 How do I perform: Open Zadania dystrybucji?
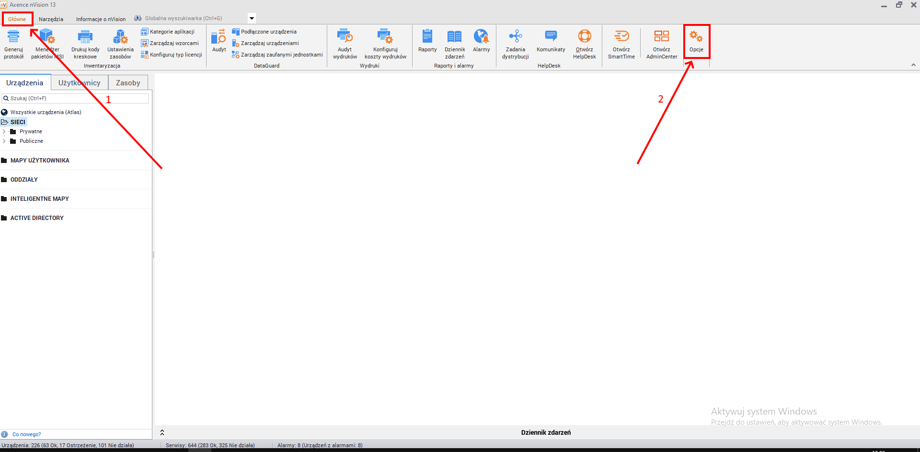point(515,37)
